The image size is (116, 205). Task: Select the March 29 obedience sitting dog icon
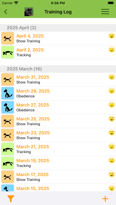coord(8,93)
